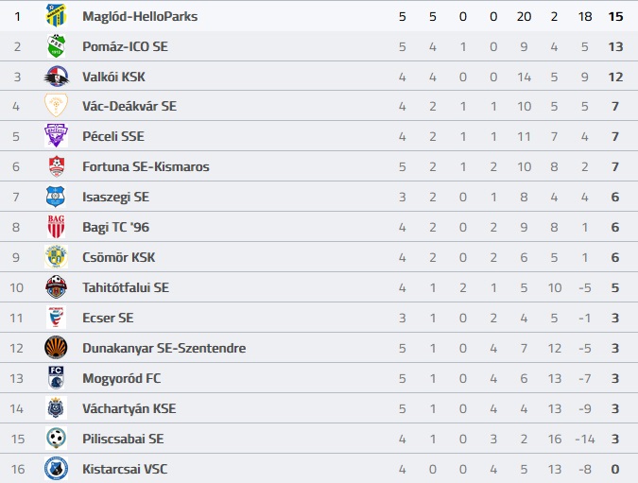The width and height of the screenshot is (638, 483).
Task: Select the Kistarcsai VSC blue badge
Action: click(56, 469)
